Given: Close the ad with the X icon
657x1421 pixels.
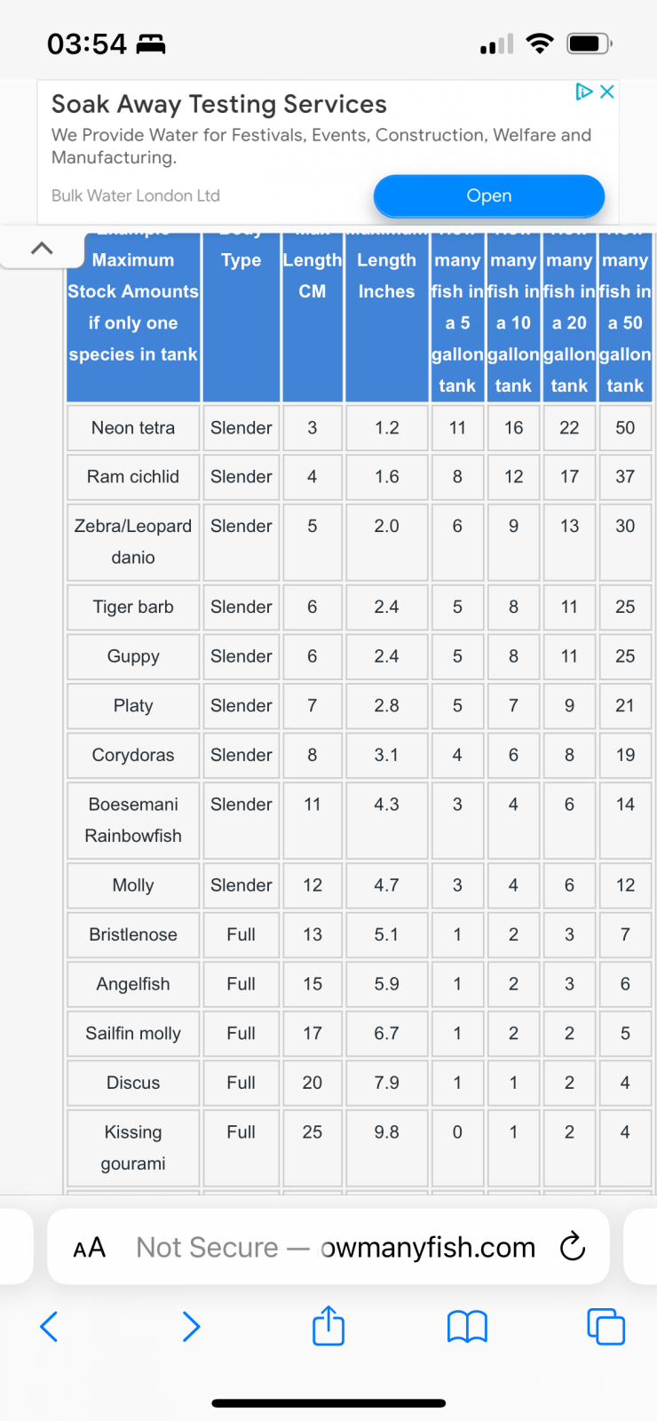Looking at the screenshot, I should [x=607, y=91].
